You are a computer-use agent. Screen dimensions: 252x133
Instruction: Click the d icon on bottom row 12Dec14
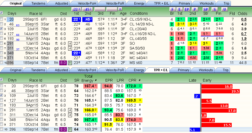70,115
